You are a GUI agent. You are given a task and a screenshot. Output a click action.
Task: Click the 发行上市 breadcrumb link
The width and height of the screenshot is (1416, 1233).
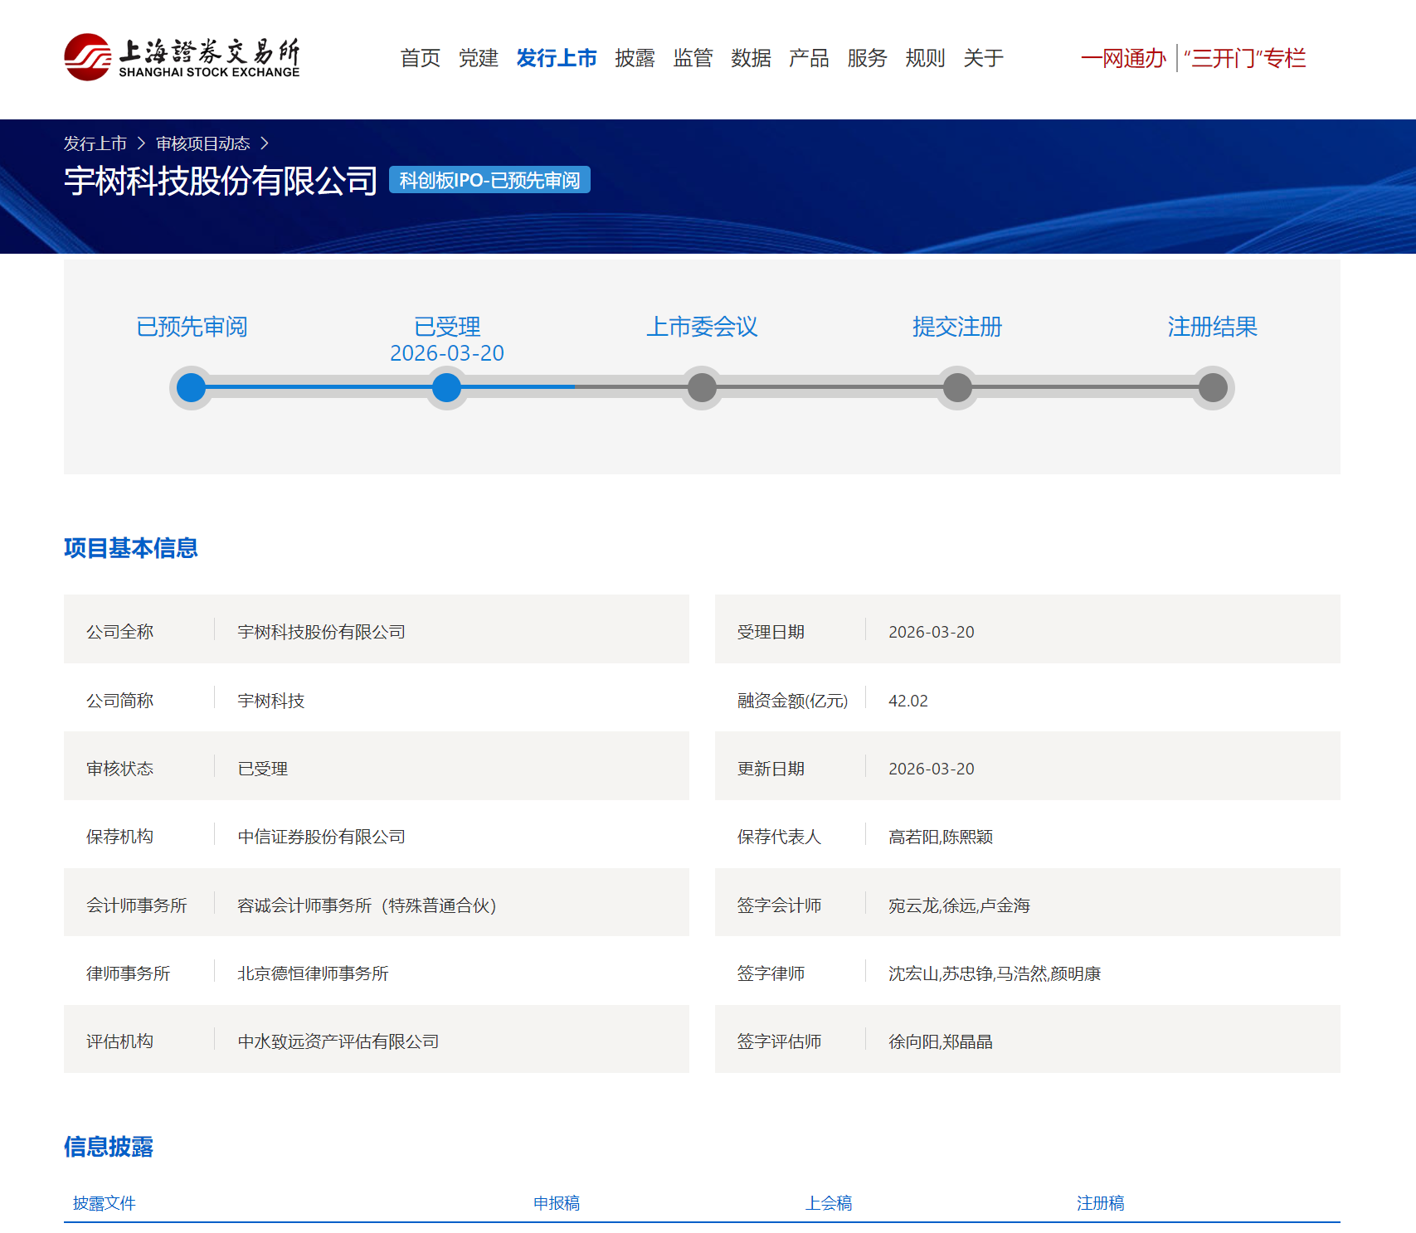[x=95, y=143]
